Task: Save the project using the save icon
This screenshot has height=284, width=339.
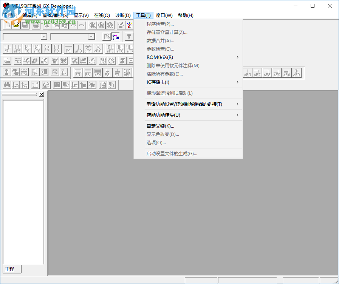Action: tap(25, 25)
